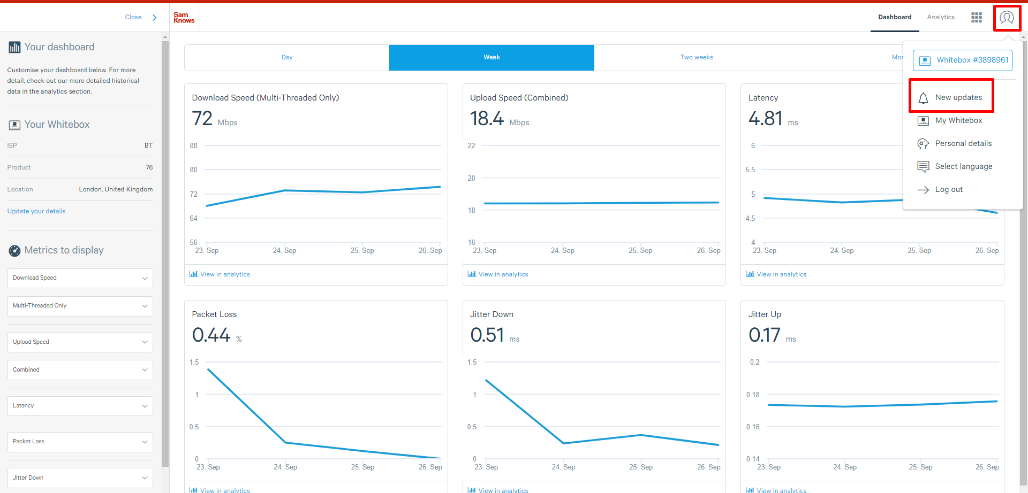Select the Two weeks tab
This screenshot has height=493, width=1028.
click(x=696, y=58)
